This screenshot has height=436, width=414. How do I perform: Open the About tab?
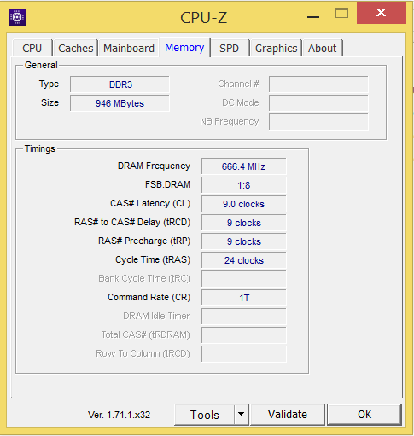click(x=323, y=48)
